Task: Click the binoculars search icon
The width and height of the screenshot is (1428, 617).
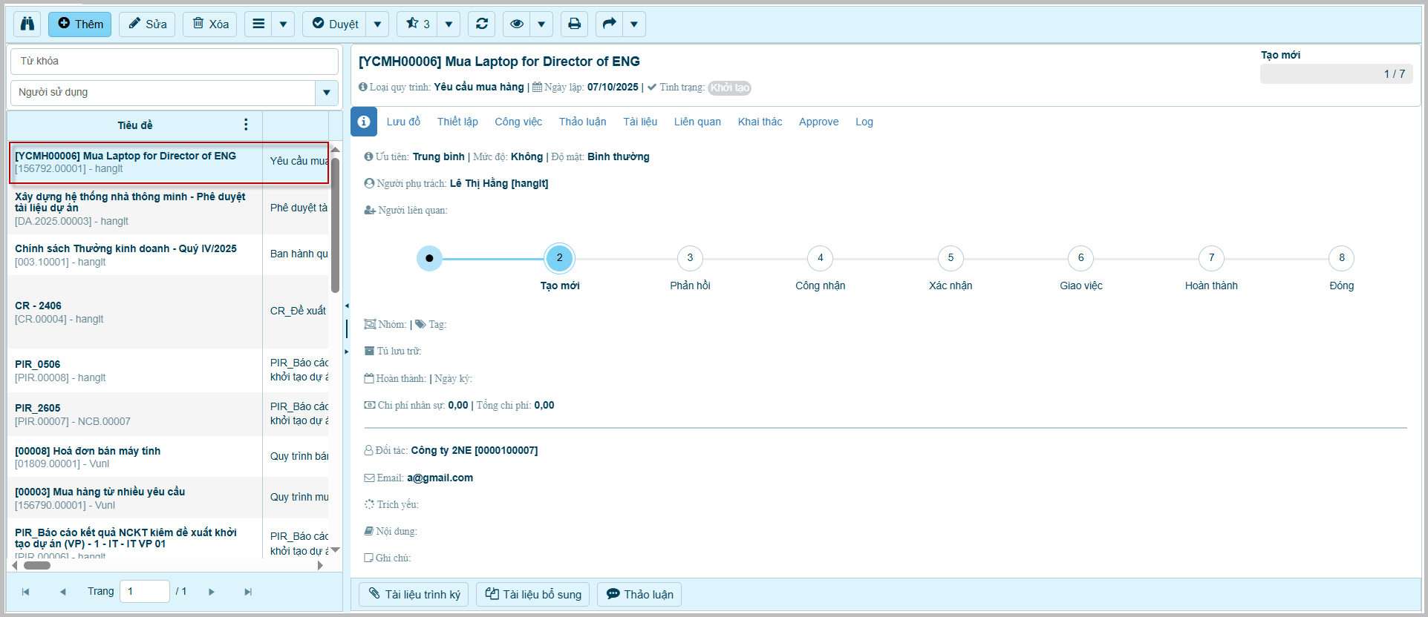Action: click(27, 24)
